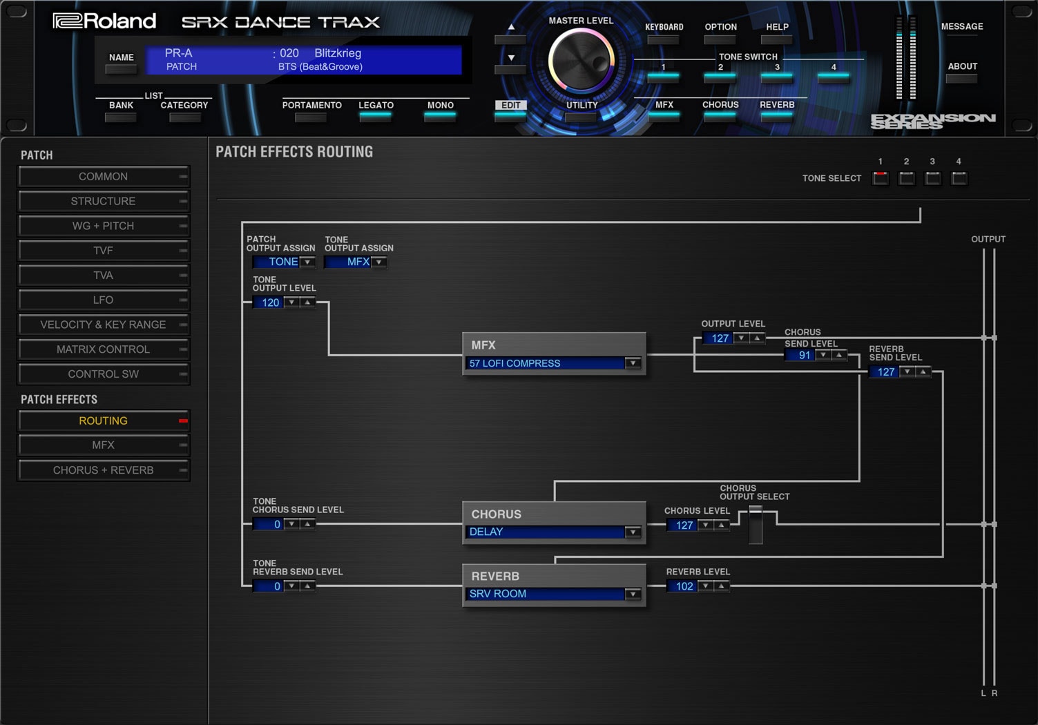This screenshot has width=1038, height=725.
Task: Open the UTILITY menu
Action: 582,117
